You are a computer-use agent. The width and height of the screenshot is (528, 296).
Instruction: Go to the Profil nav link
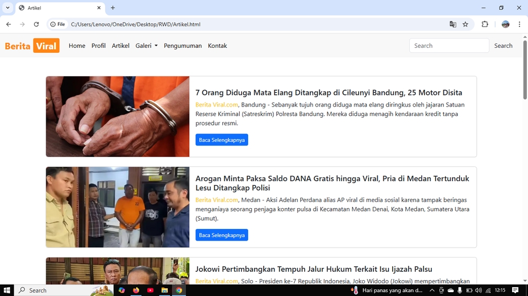coord(98,46)
